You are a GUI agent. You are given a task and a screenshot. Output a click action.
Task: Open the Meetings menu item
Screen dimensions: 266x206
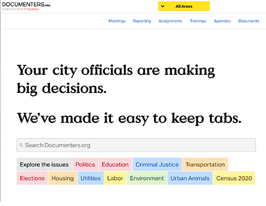(117, 21)
